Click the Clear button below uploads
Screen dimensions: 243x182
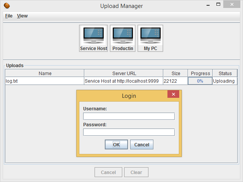click(x=136, y=172)
